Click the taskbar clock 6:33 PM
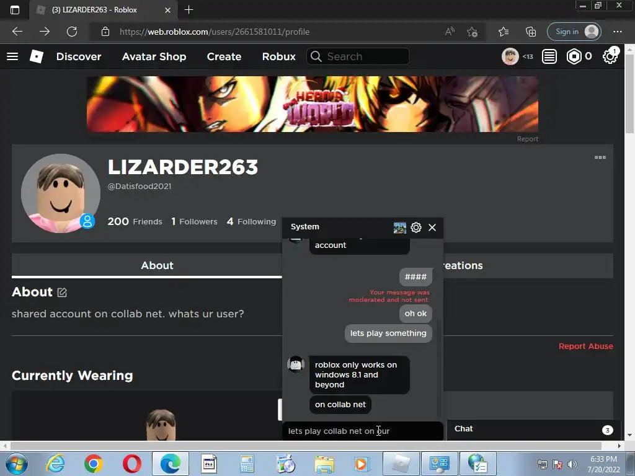The width and height of the screenshot is (635, 476). point(603,464)
